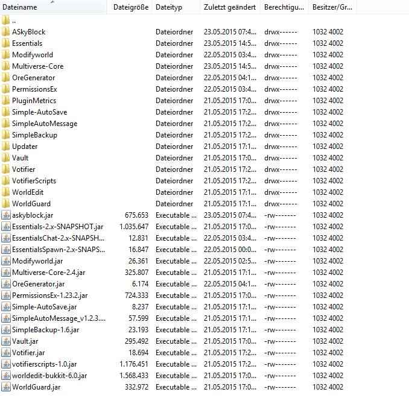The image size is (409, 398).
Task: Click the PluginMetrics folder icon
Action: [x=6, y=101]
